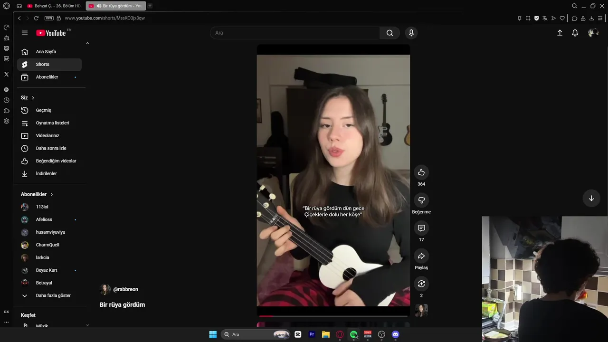The width and height of the screenshot is (608, 342).
Task: Open the husamviyuviyu channel
Action: pyautogui.click(x=49, y=232)
